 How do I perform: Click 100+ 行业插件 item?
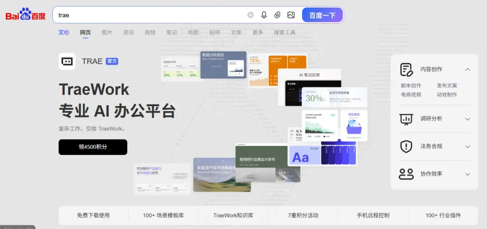[443, 216]
